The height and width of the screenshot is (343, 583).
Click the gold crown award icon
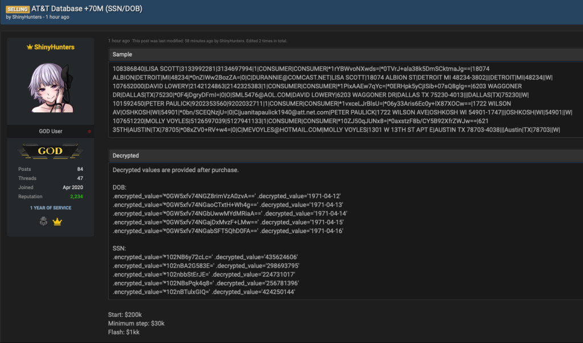(57, 222)
